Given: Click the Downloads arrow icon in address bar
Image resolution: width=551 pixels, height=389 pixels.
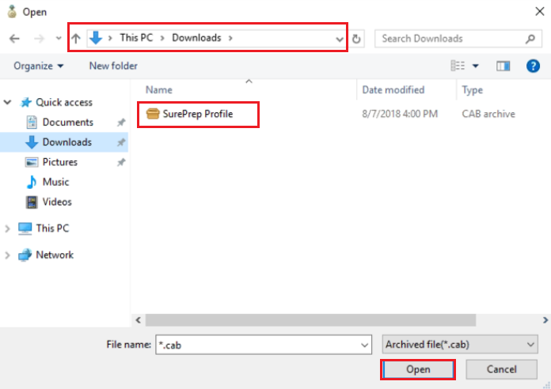Looking at the screenshot, I should (x=96, y=38).
